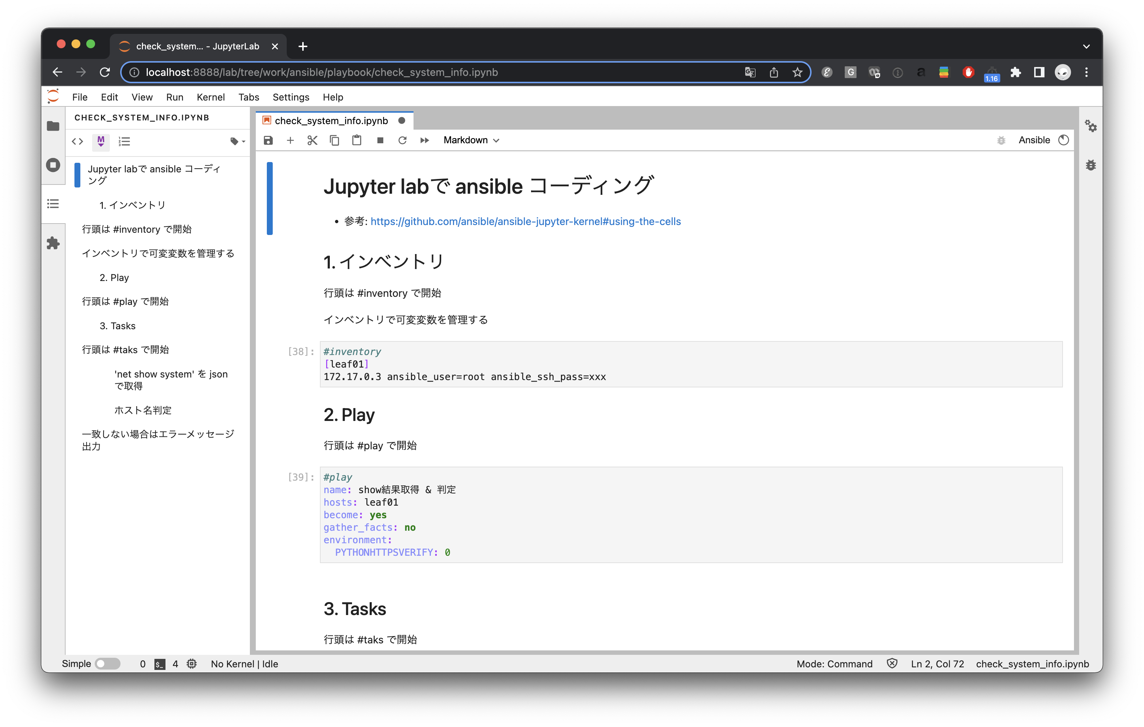The width and height of the screenshot is (1144, 727).
Task: Paste cell from clipboard
Action: pos(357,140)
